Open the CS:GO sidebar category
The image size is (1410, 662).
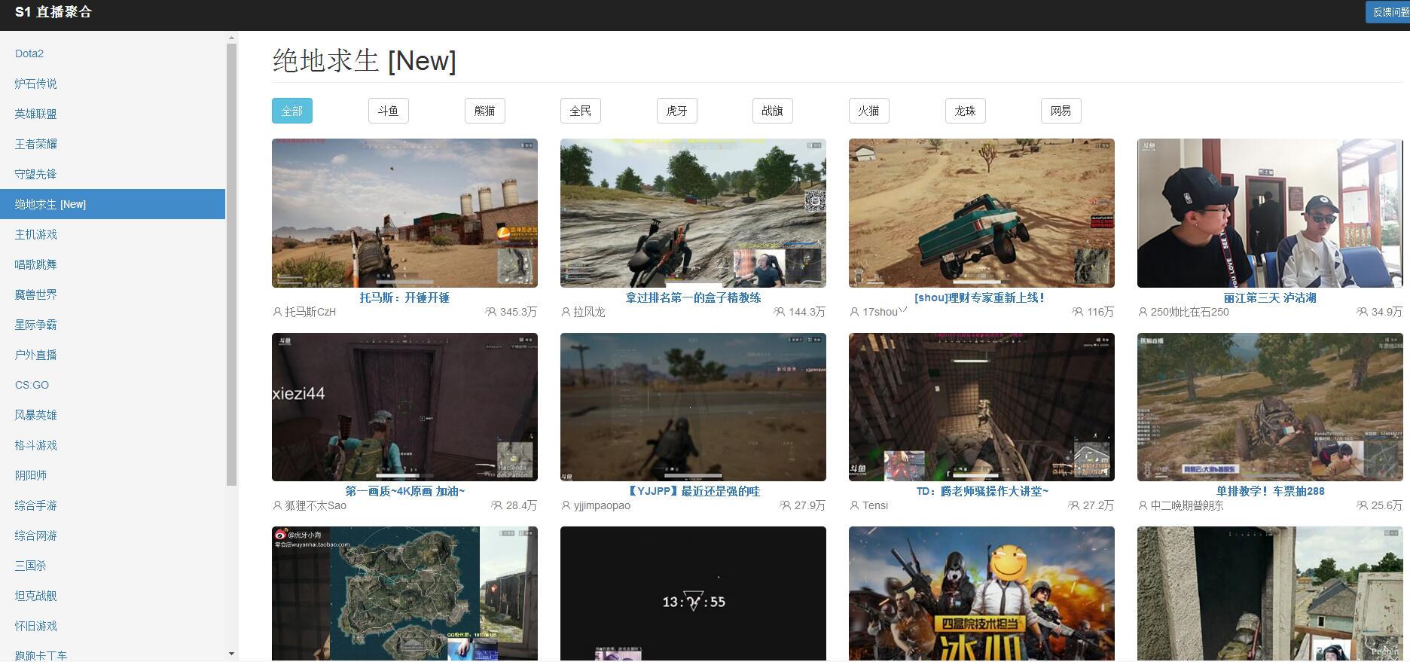[32, 385]
